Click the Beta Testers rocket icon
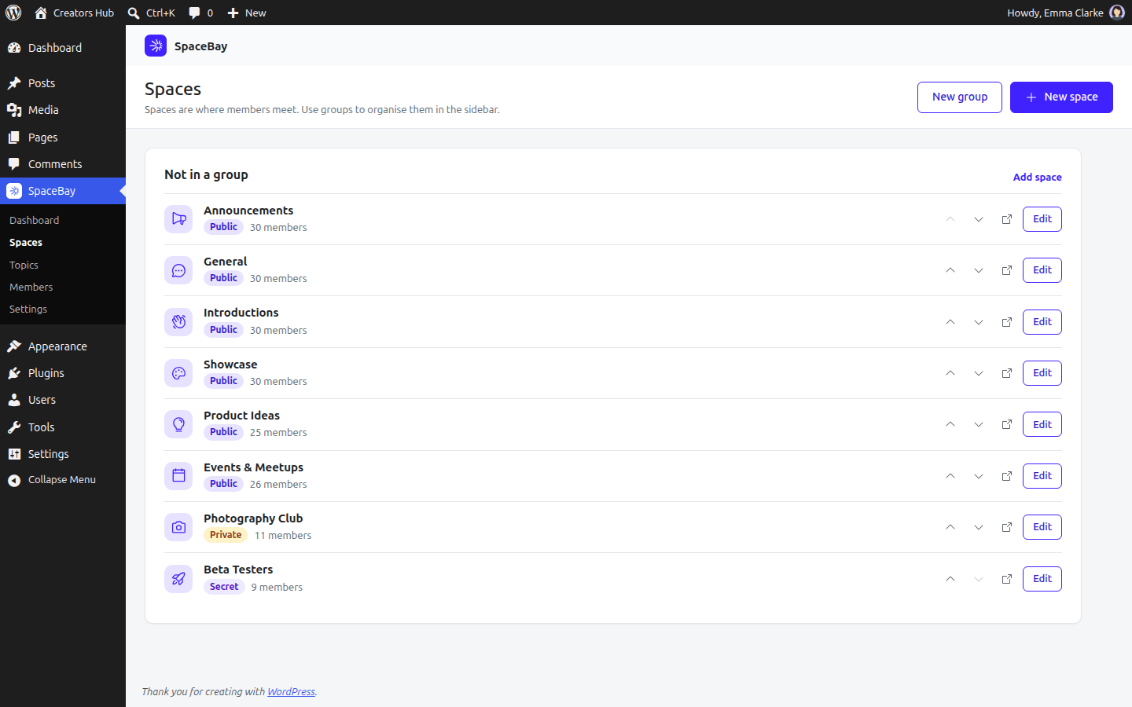Image resolution: width=1132 pixels, height=707 pixels. coord(178,579)
